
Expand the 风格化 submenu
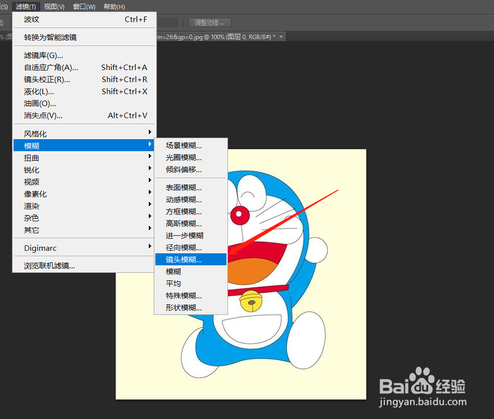pyautogui.click(x=84, y=134)
